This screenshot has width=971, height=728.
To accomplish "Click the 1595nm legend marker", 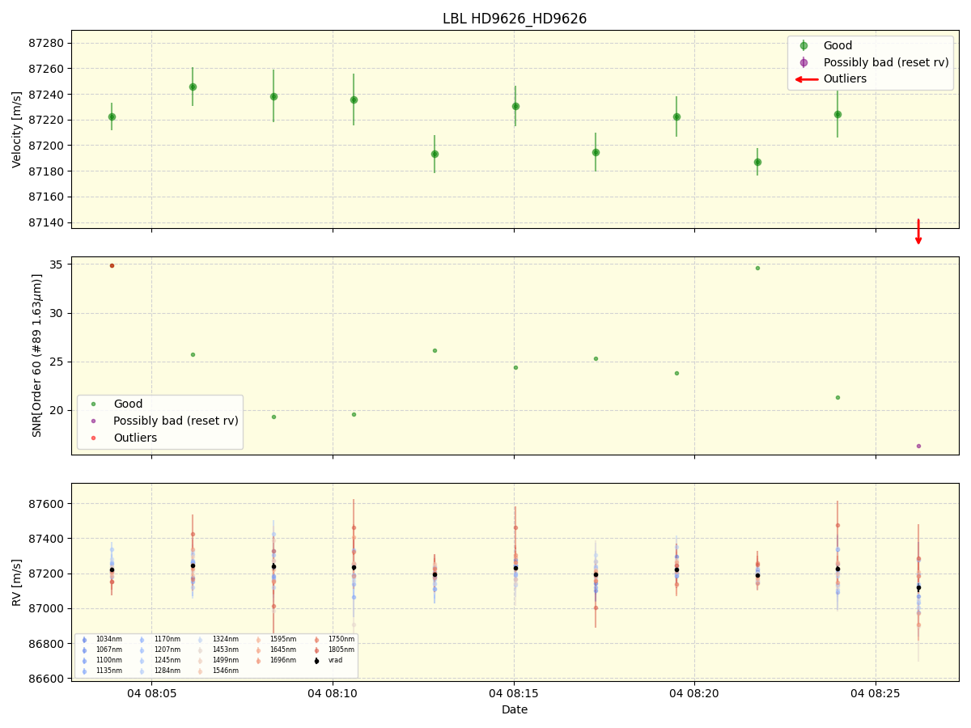I will point(259,640).
